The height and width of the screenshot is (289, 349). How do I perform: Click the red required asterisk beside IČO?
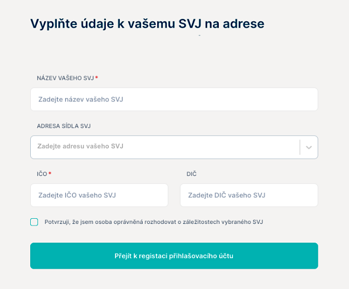tap(50, 173)
